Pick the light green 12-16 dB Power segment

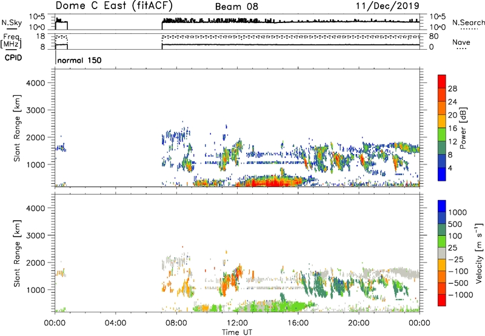442,135
